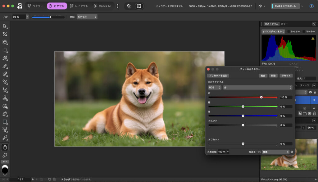Expand the 描画モード 標準 dropdown

click(x=276, y=152)
